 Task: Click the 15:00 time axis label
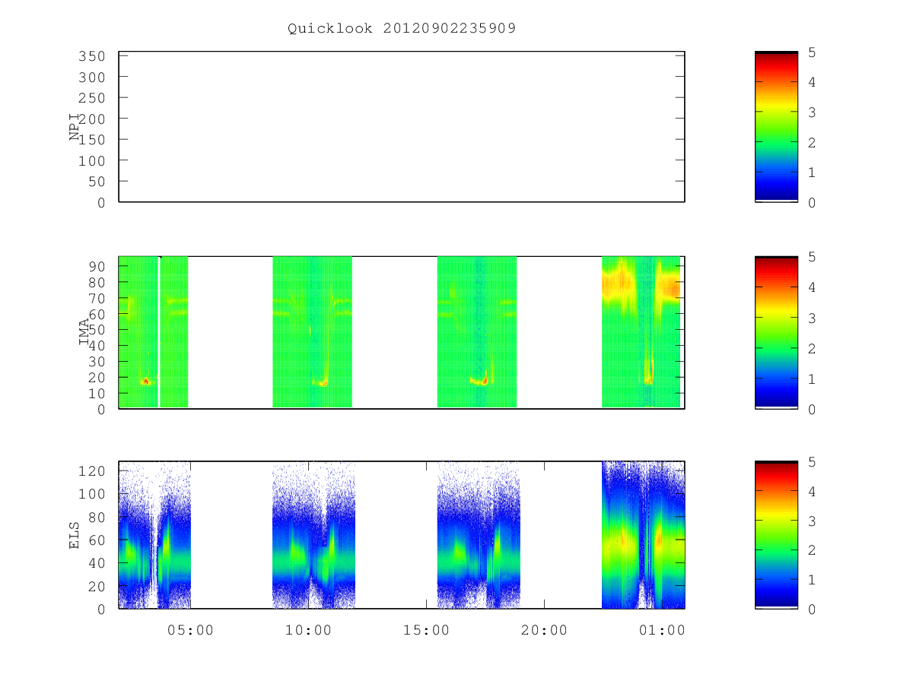(426, 630)
